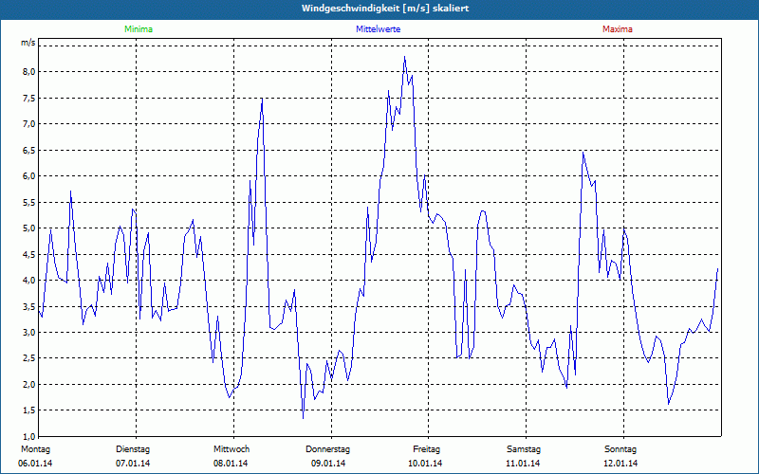759x474 pixels.
Task: Click the 3,5 y-axis value
Action: [x=29, y=306]
